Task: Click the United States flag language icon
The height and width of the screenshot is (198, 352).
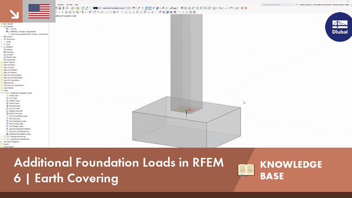Action: 39,11
